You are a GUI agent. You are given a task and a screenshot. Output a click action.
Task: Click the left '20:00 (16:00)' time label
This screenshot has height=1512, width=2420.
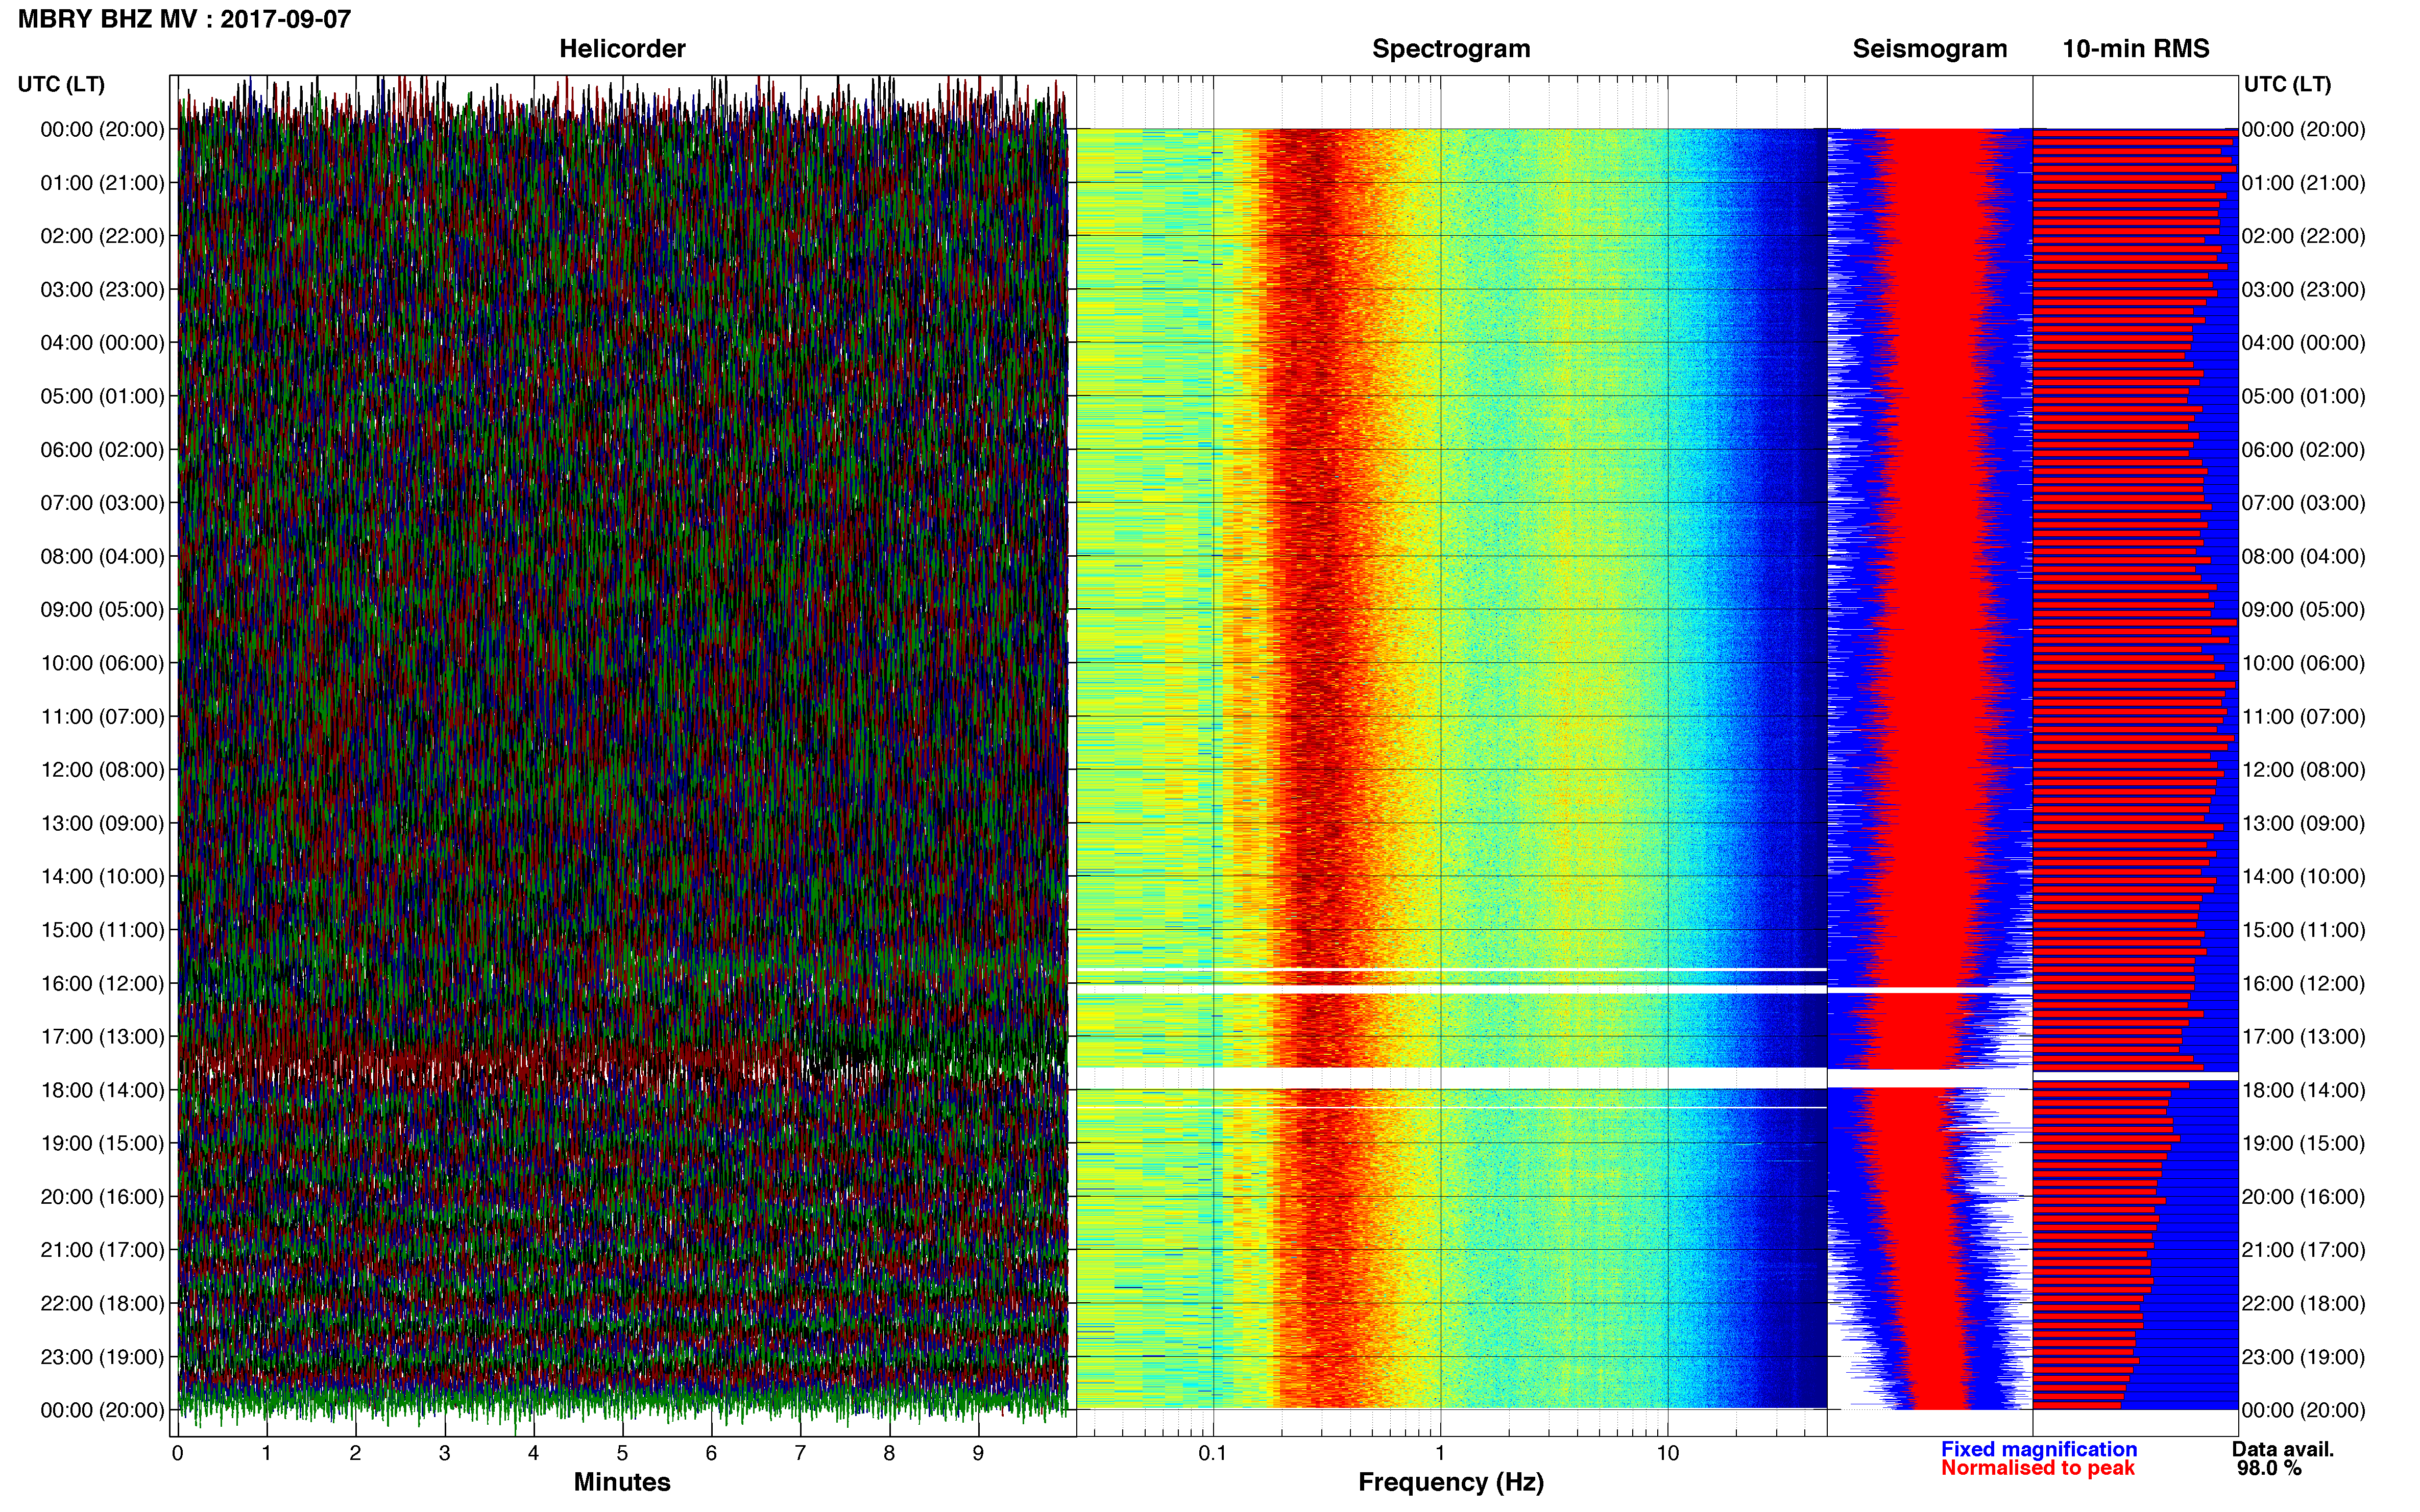coord(102,1197)
